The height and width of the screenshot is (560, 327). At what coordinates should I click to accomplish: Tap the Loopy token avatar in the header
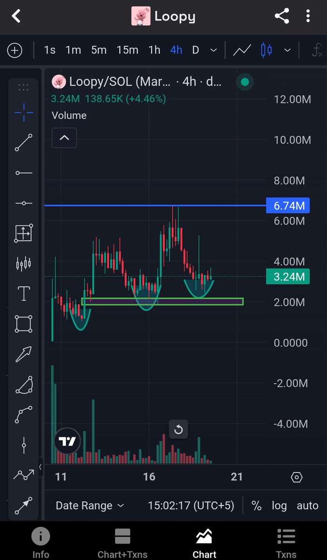[x=141, y=16]
